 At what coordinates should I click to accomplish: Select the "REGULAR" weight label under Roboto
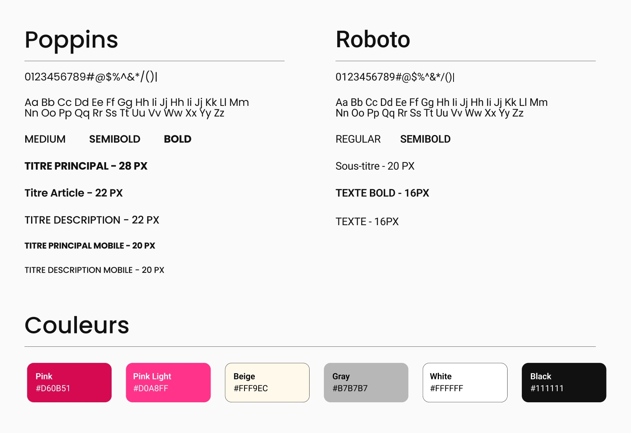[358, 139]
